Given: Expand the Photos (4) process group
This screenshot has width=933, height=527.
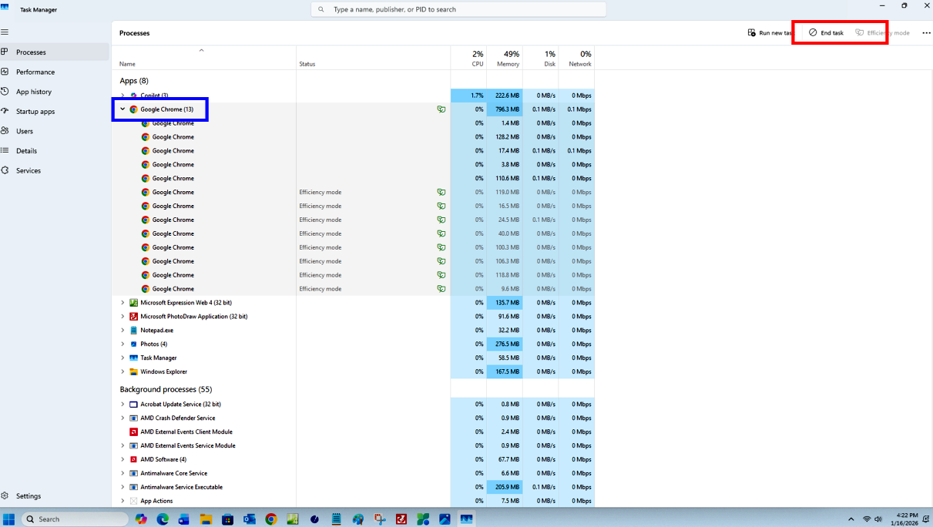Looking at the screenshot, I should (122, 344).
